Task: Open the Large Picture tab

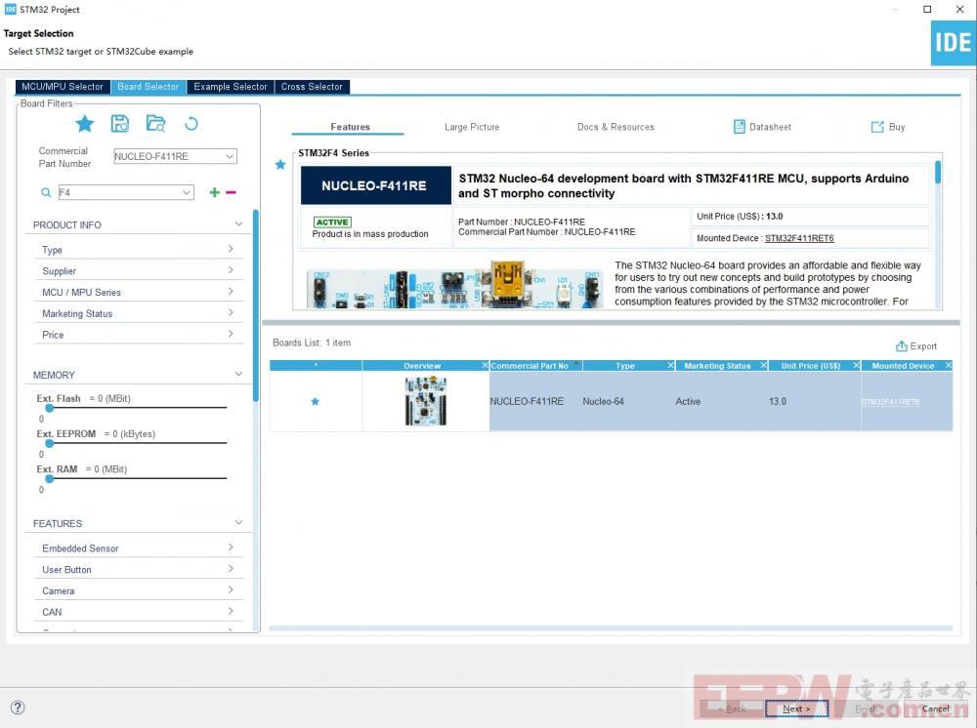Action: tap(472, 127)
